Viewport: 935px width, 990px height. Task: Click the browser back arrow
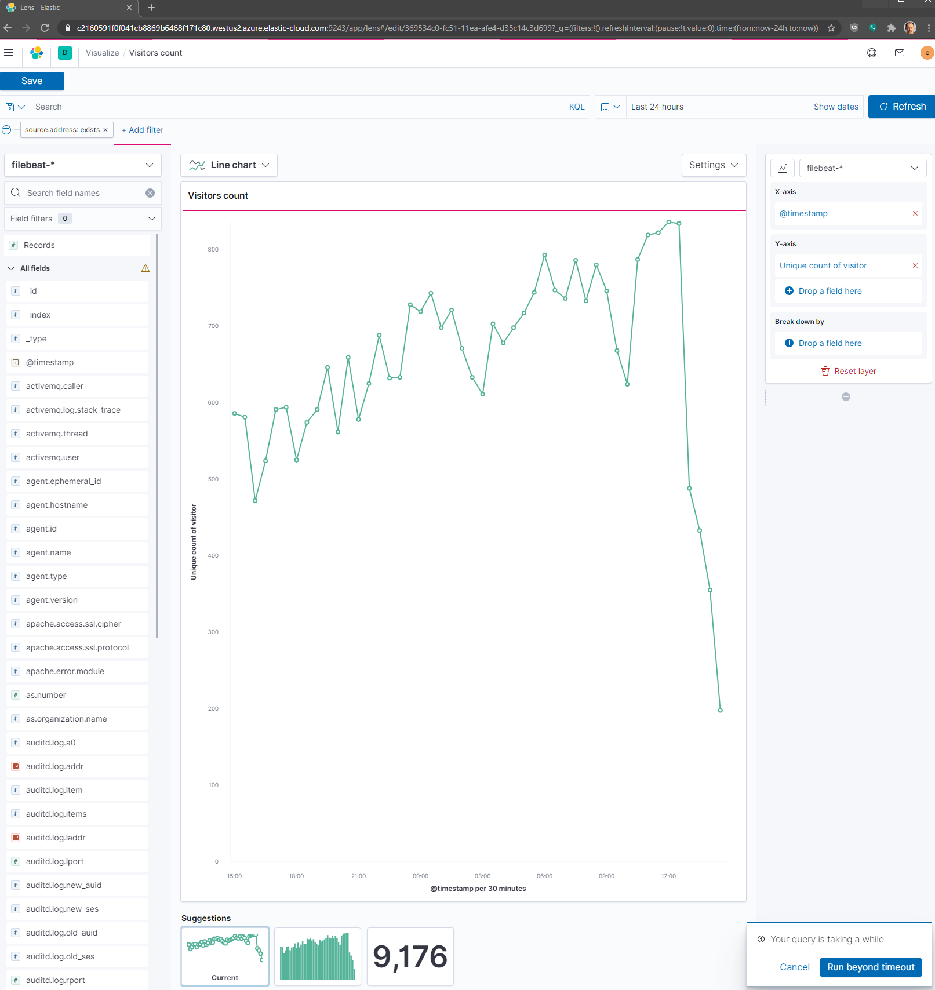coord(8,28)
